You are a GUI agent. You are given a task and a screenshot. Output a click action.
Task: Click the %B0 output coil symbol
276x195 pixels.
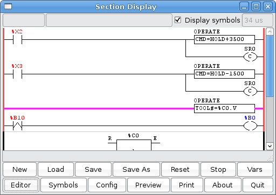(x=250, y=126)
